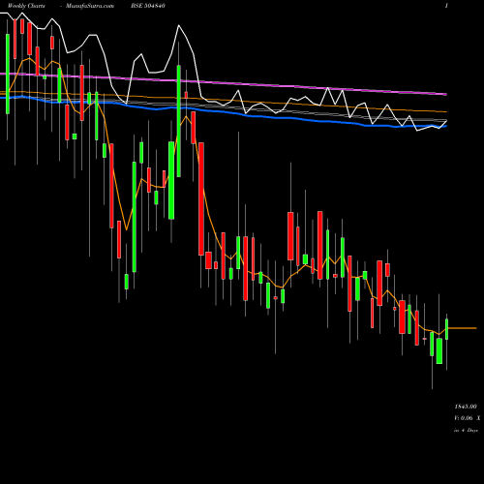
Task: Click the orange last-price marker line at right
Action: point(463,328)
